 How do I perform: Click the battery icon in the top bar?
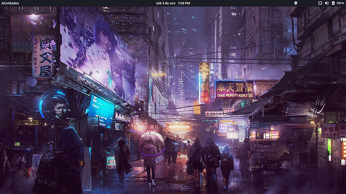tap(333, 3)
